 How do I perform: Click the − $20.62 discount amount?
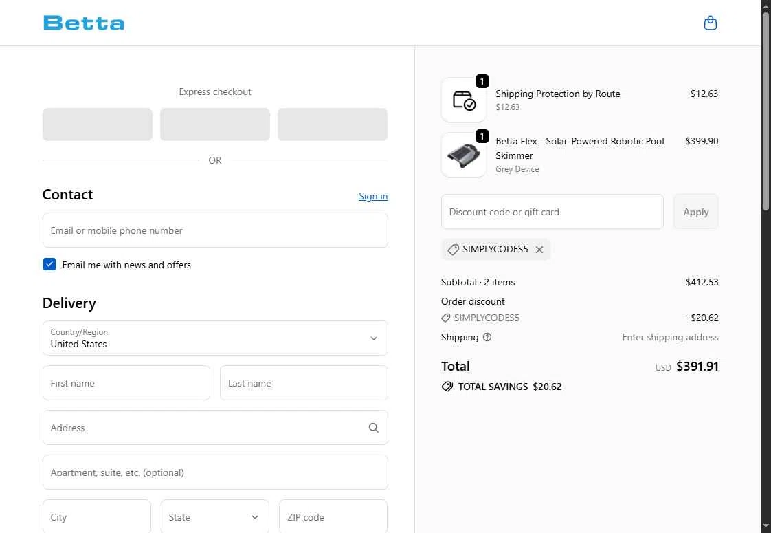[x=701, y=318]
